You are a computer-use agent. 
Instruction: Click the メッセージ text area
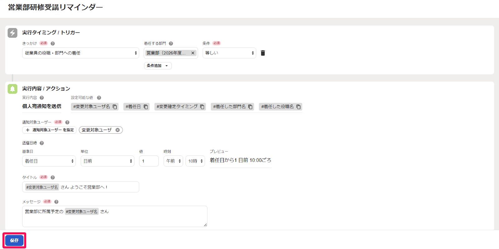click(x=115, y=216)
